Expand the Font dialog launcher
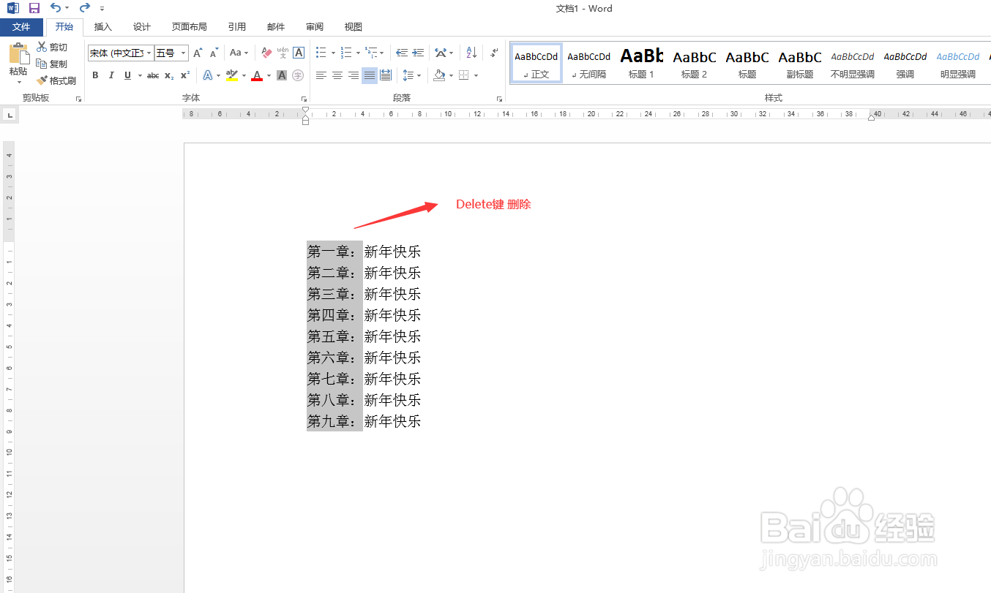The height and width of the screenshot is (593, 991). coord(304,99)
